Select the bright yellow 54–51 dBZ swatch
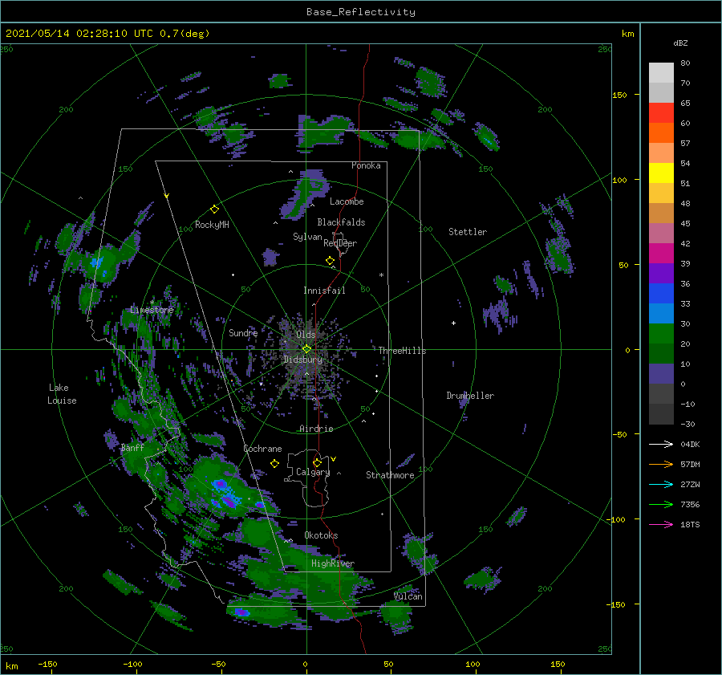The height and width of the screenshot is (675, 722). pos(661,173)
